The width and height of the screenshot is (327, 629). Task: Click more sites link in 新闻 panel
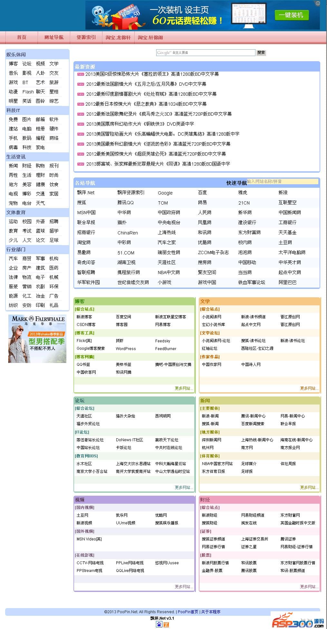(309, 488)
